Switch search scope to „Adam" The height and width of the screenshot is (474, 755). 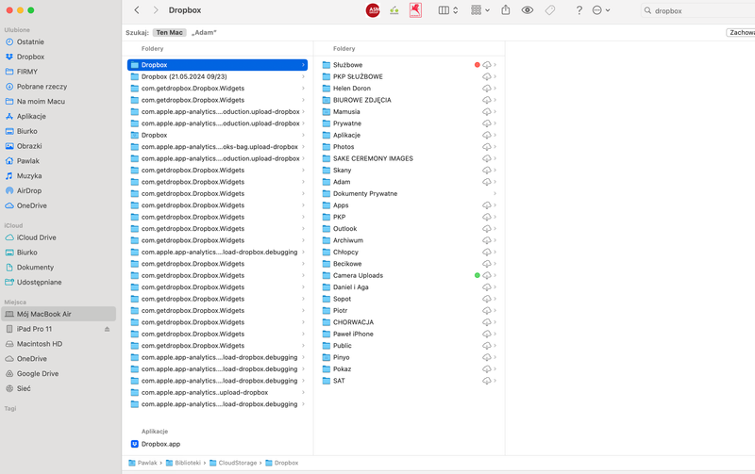[204, 32]
